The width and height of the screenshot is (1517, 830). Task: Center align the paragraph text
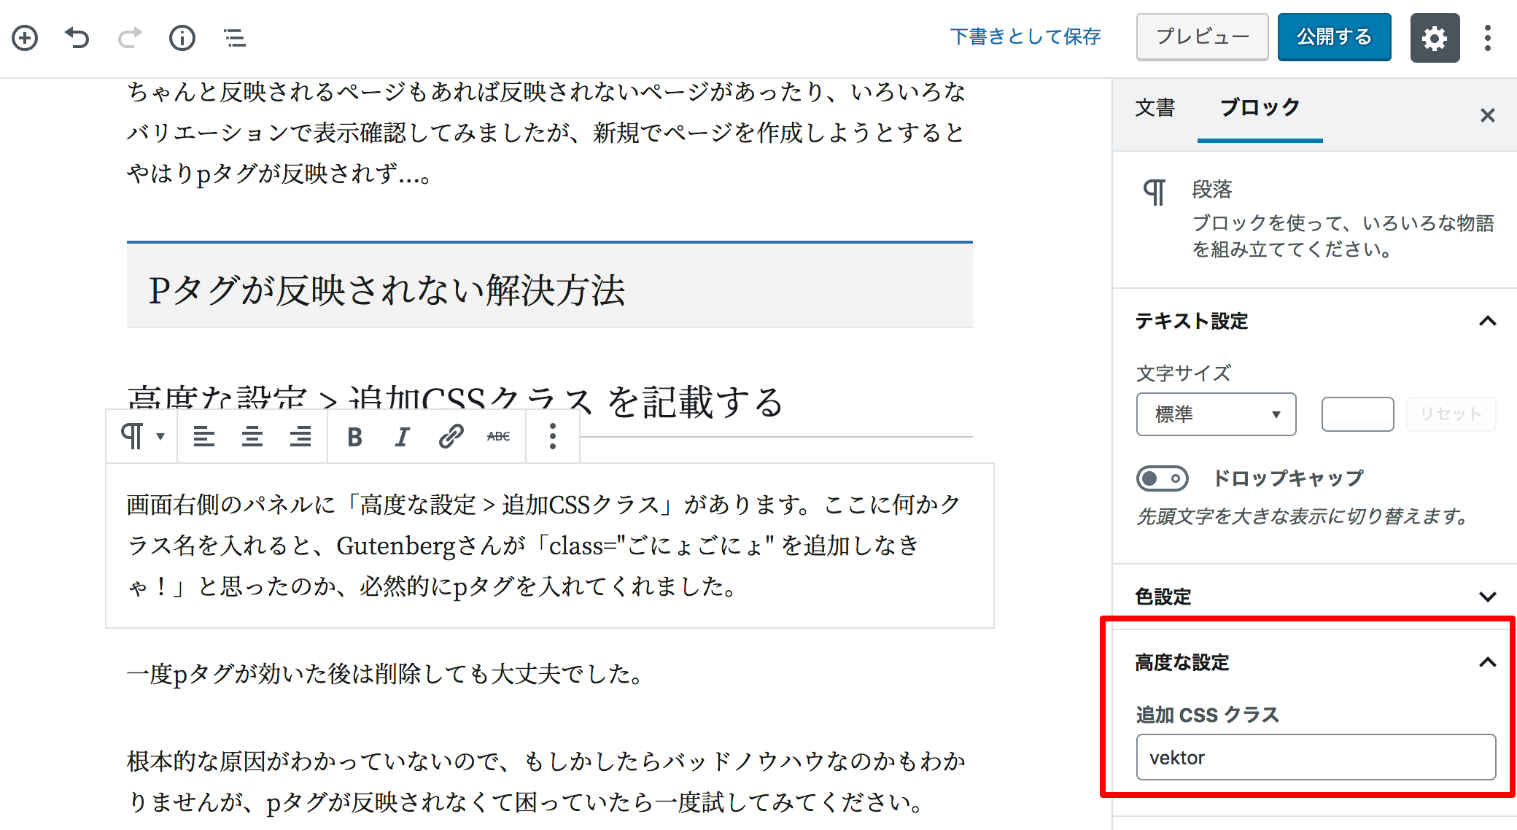pos(252,435)
